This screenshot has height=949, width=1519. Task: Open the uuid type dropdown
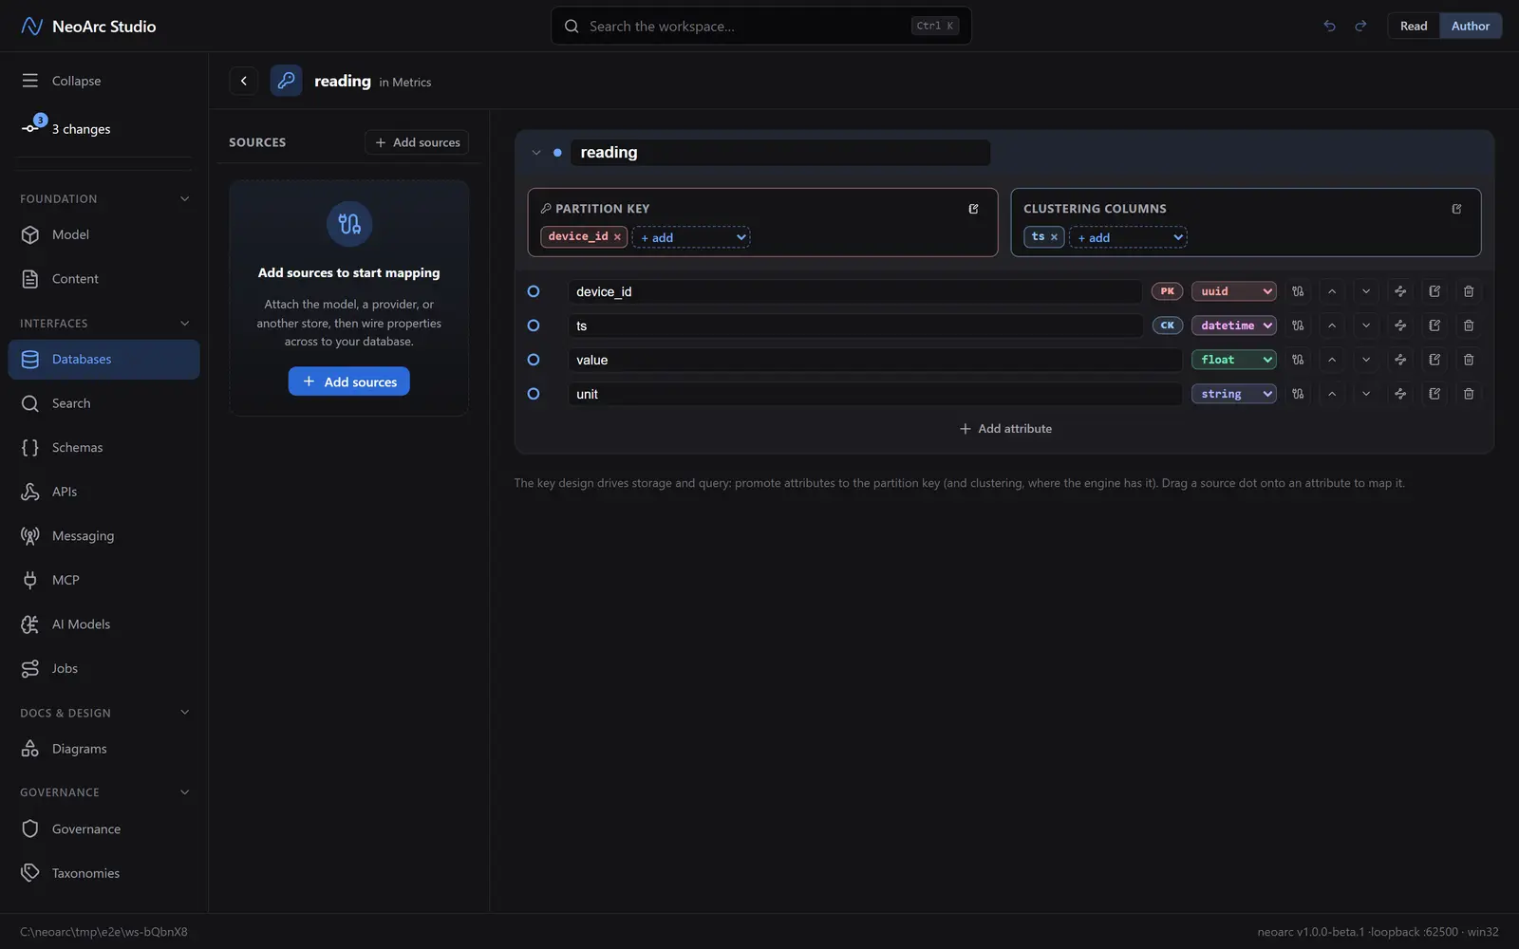1234,291
